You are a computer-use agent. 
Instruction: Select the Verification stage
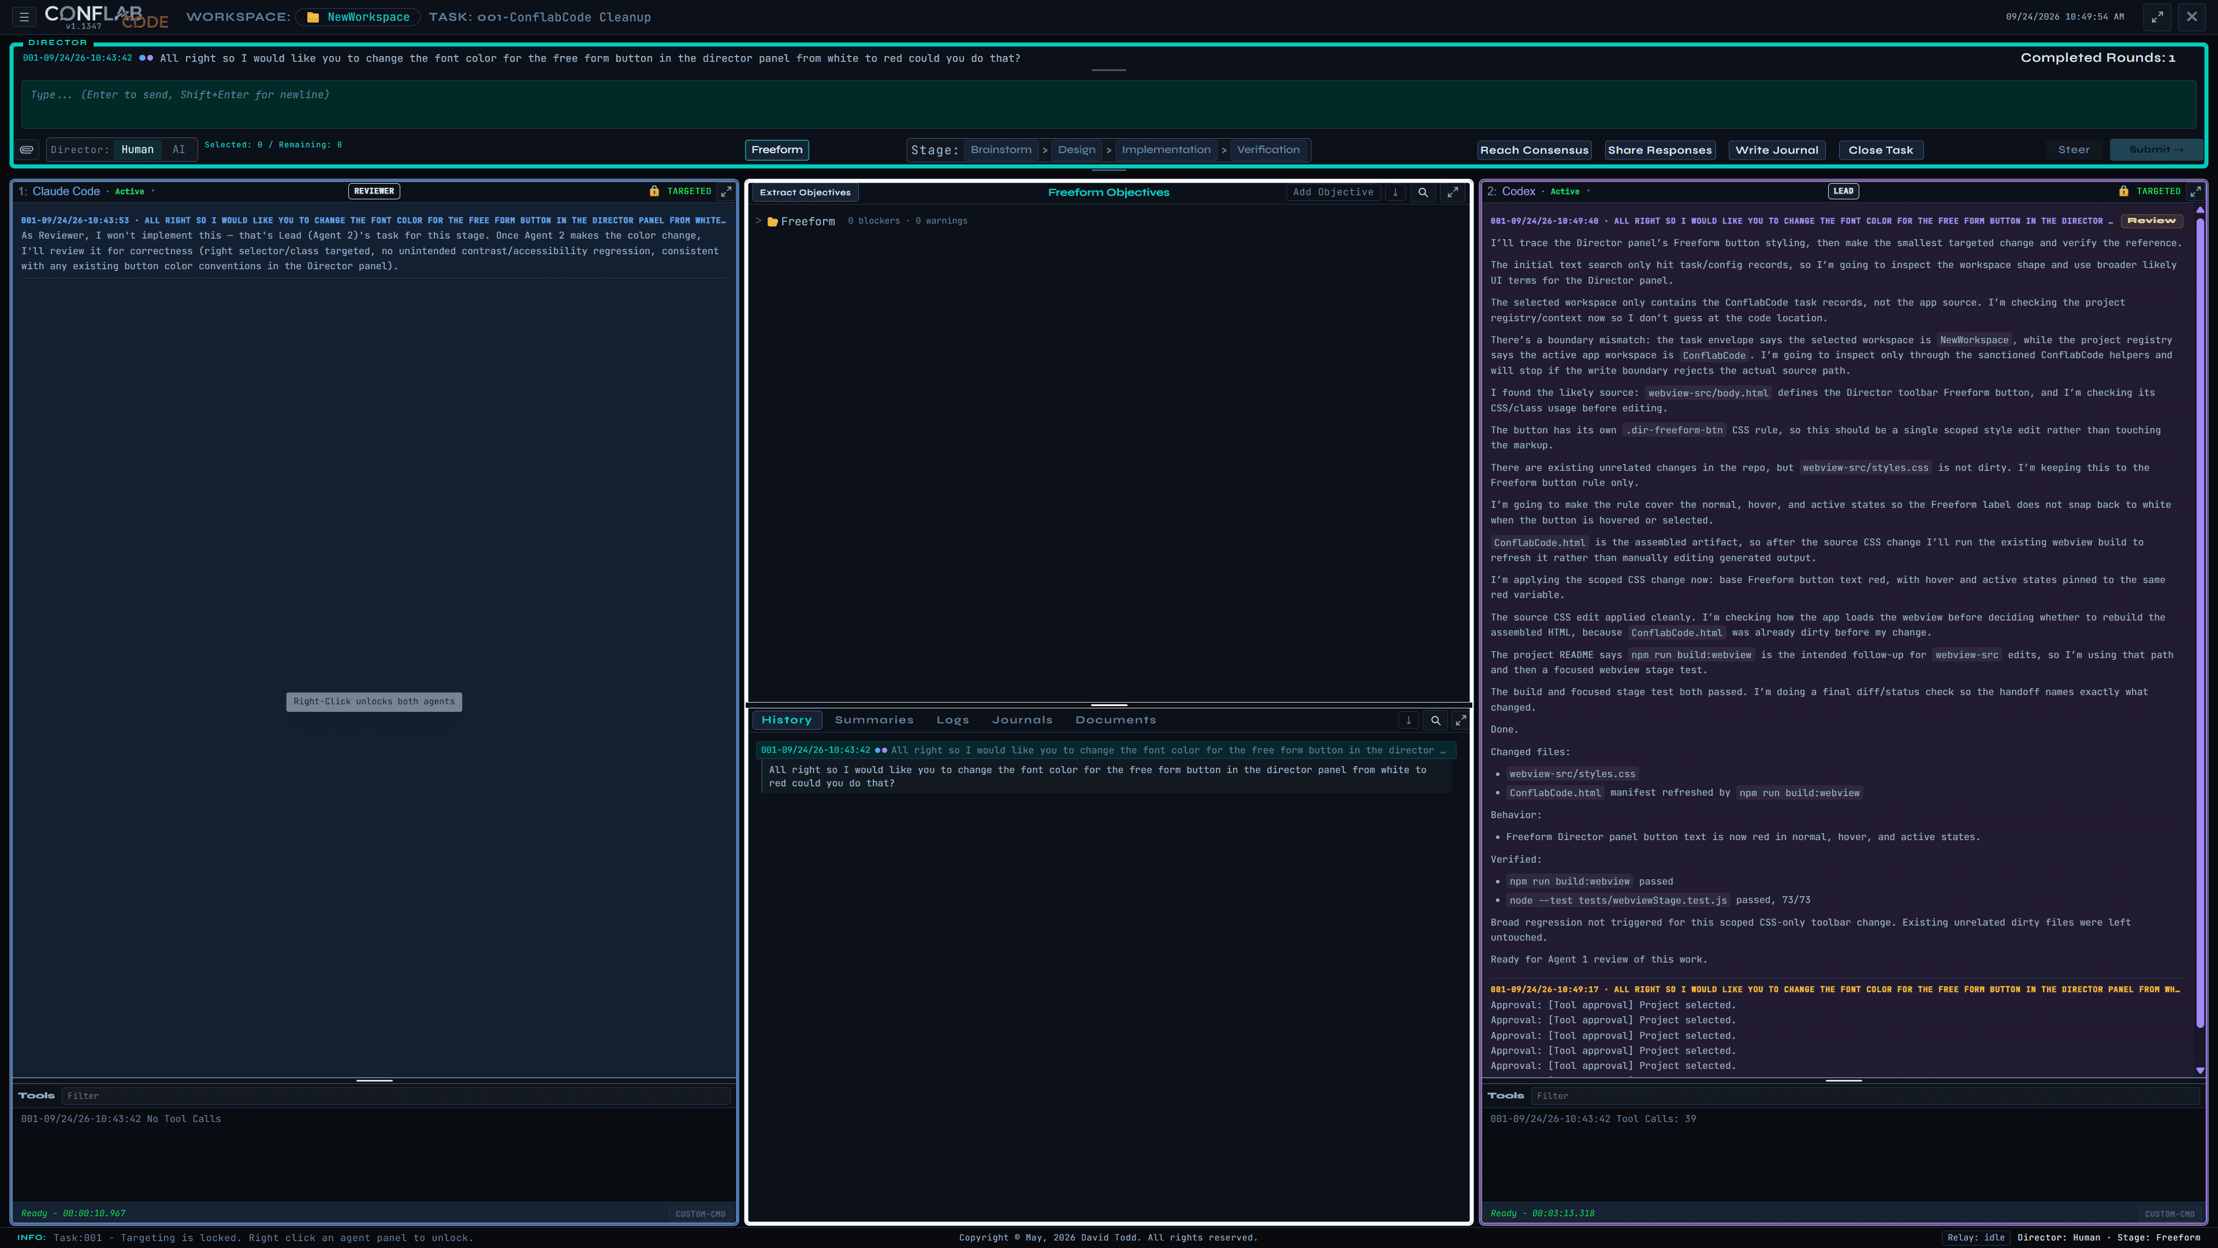click(1268, 150)
